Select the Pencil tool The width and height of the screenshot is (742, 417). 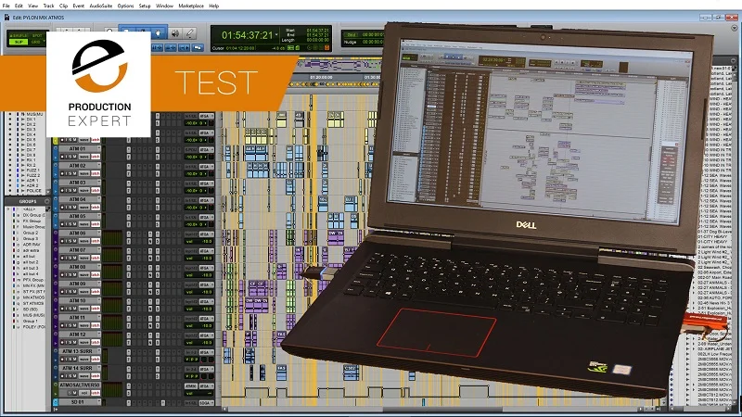(x=190, y=33)
